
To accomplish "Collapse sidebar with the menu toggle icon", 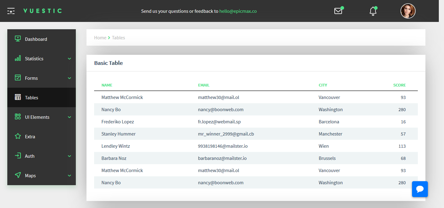I will (x=11, y=11).
